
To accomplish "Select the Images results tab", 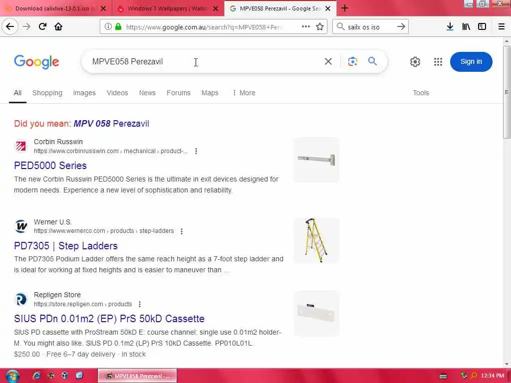I will tap(84, 93).
